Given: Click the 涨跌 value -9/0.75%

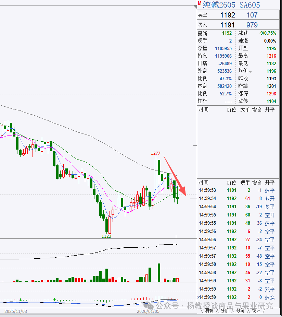Looking at the screenshot, I should point(268,33).
